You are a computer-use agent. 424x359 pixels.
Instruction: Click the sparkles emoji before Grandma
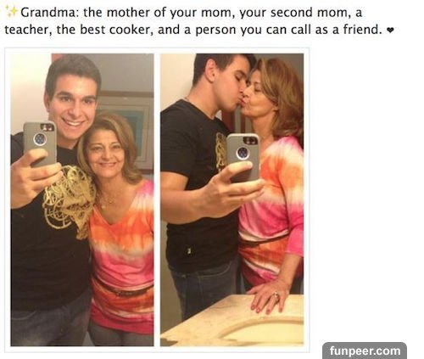(x=11, y=12)
